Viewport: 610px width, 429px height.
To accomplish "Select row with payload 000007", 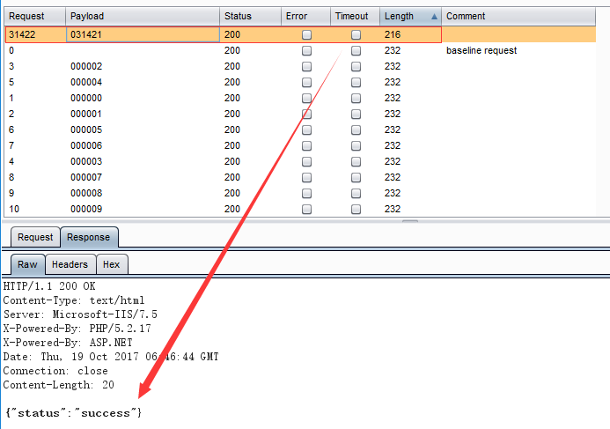I will point(300,178).
